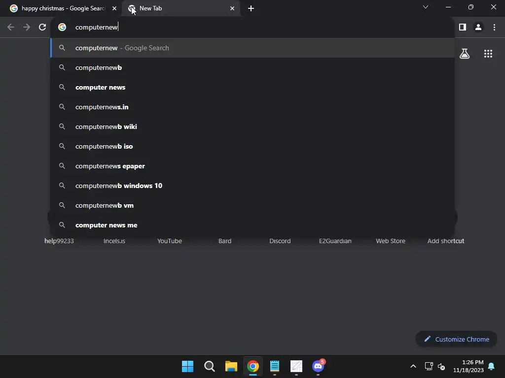Reload the page with the refresh icon
The height and width of the screenshot is (378, 505).
point(42,27)
